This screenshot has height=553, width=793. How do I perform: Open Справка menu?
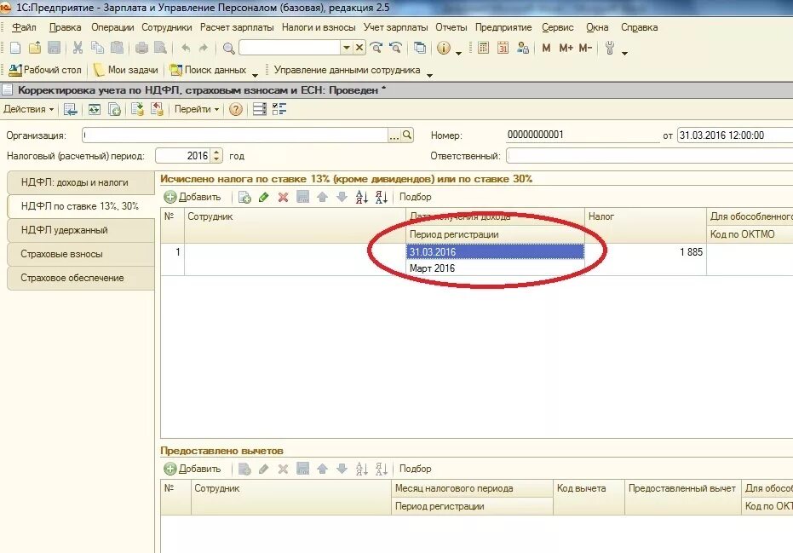click(x=639, y=27)
